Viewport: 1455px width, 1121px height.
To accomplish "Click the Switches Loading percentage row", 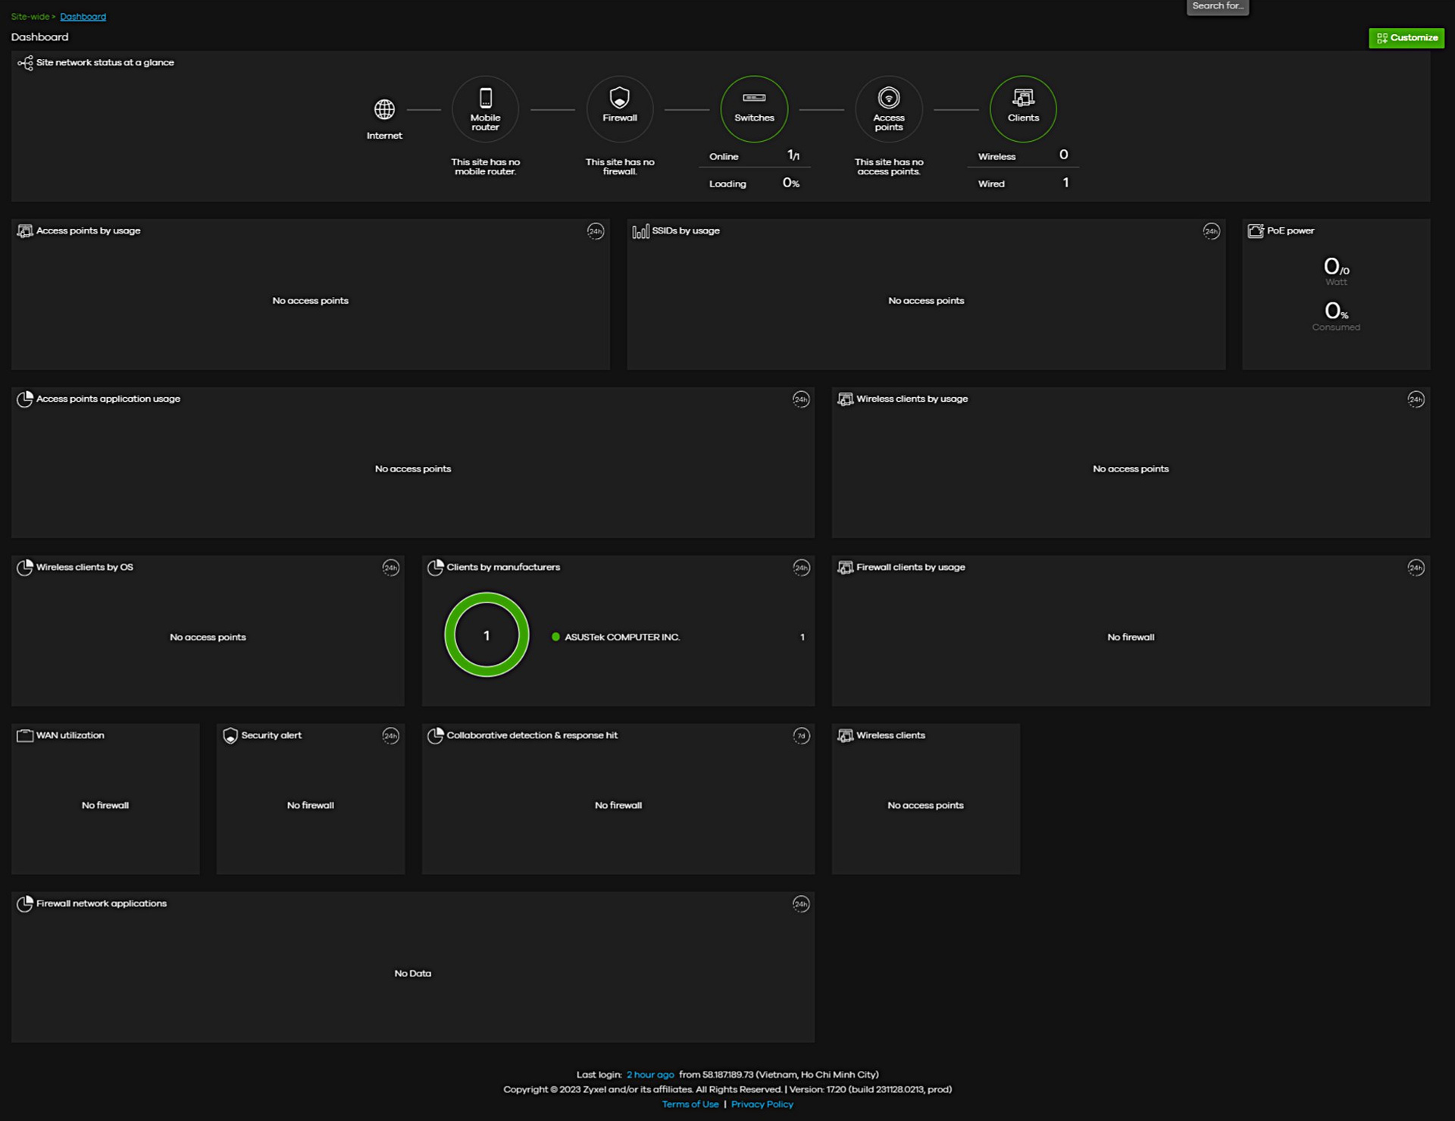I will [754, 183].
